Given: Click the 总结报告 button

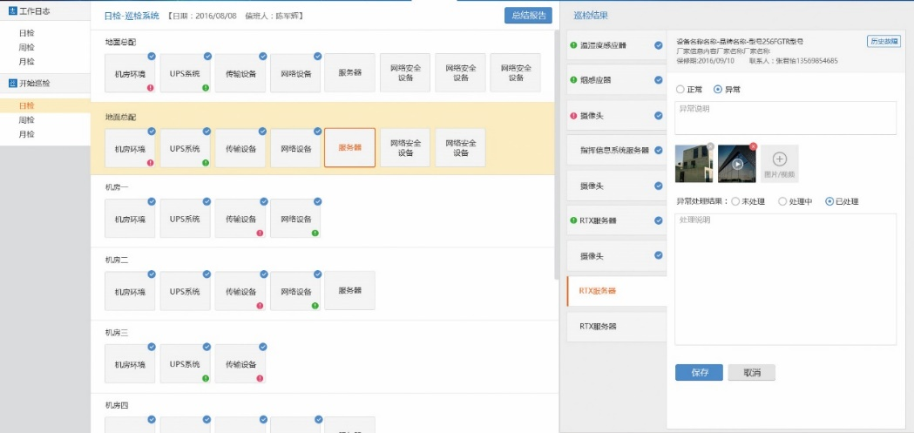Looking at the screenshot, I should (x=528, y=15).
